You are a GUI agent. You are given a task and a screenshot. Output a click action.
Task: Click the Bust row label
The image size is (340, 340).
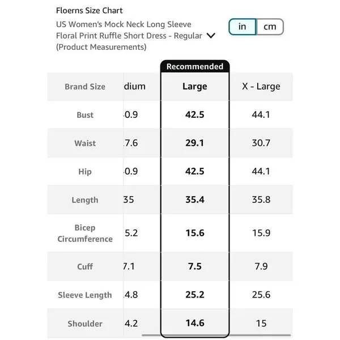[85, 115]
